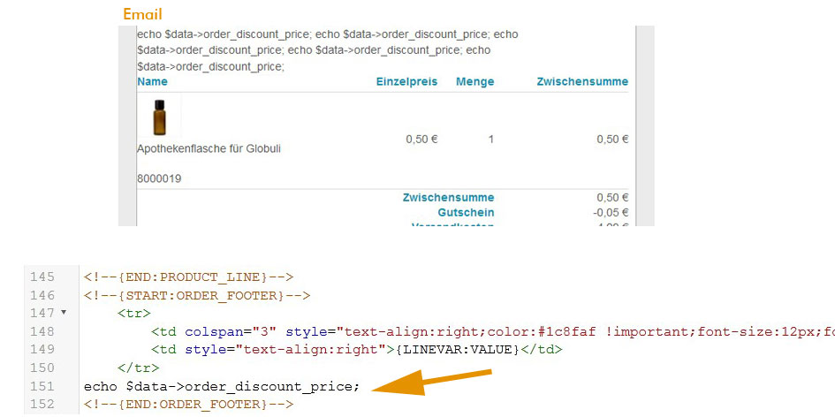Place cursor in the echo $data->order_discount_price code line 151
The width and height of the screenshot is (835, 417).
click(222, 386)
